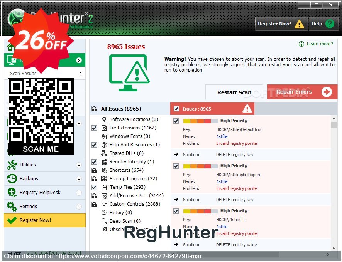The image size is (342, 262).
Task: Select the Add/Remove Pr... (3644) category
Action: point(137,196)
